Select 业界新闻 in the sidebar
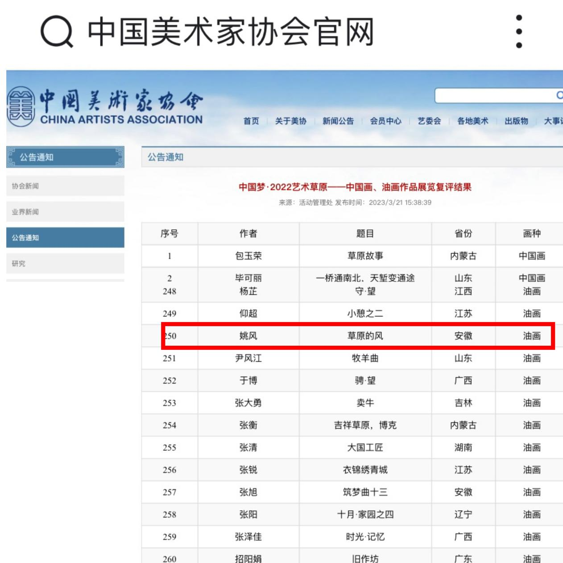Screen dimensions: 563x563 pos(65,212)
